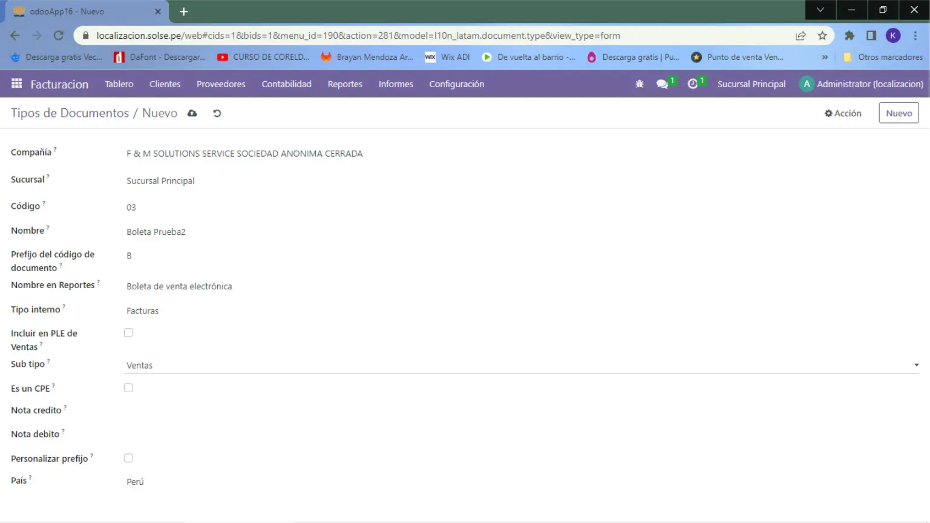Open Informes menu

[x=396, y=84]
